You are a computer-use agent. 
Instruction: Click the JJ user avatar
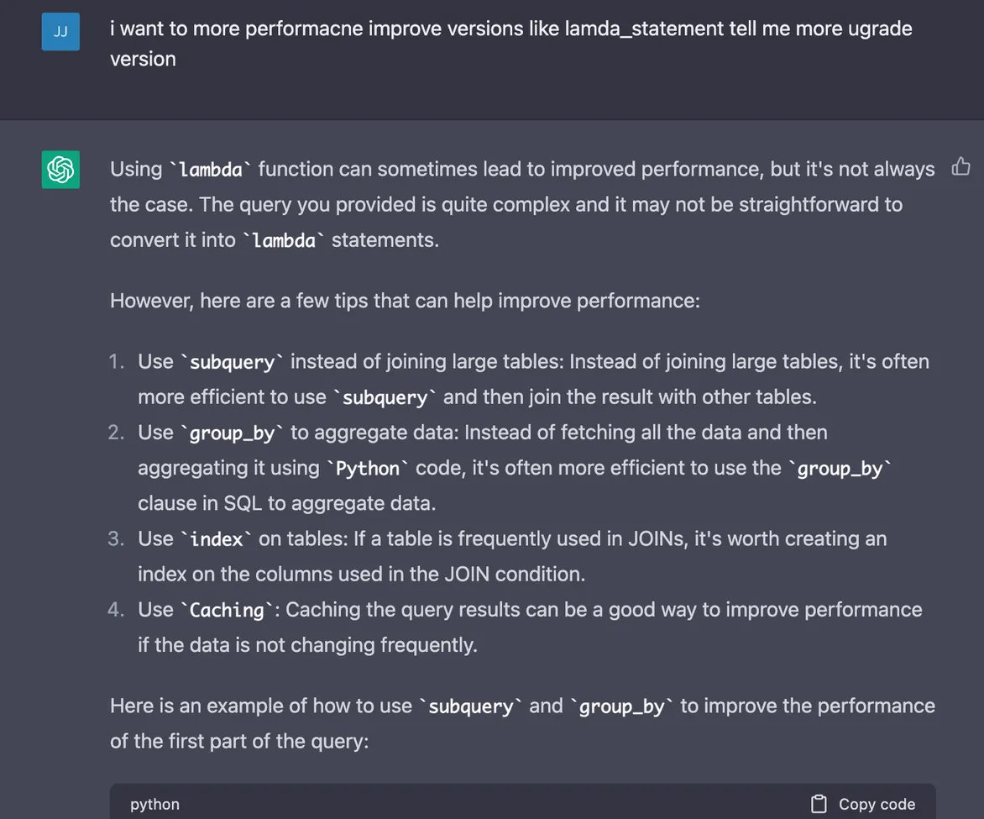click(60, 32)
